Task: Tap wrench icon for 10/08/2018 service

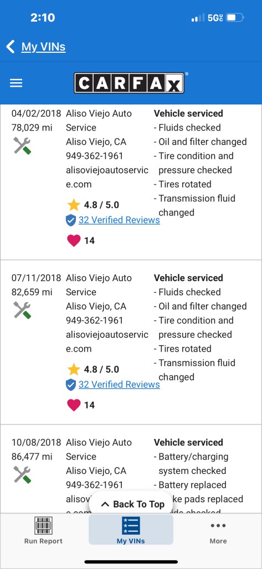Action: [22, 475]
